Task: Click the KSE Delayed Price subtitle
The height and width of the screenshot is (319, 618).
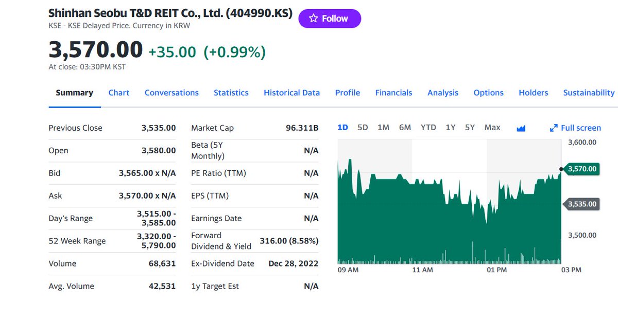Action: pos(119,25)
